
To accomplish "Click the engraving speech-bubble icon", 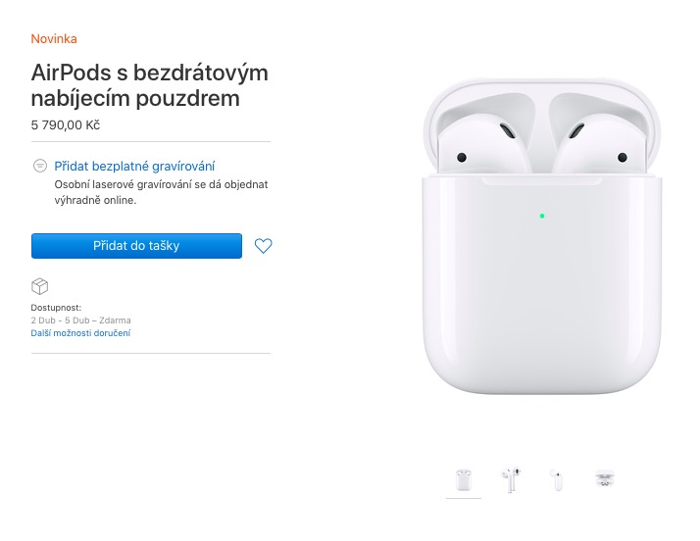I will [40, 166].
